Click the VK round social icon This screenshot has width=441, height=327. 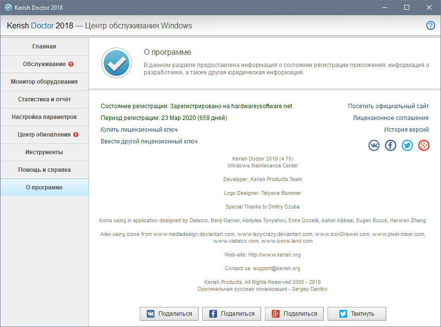374,145
